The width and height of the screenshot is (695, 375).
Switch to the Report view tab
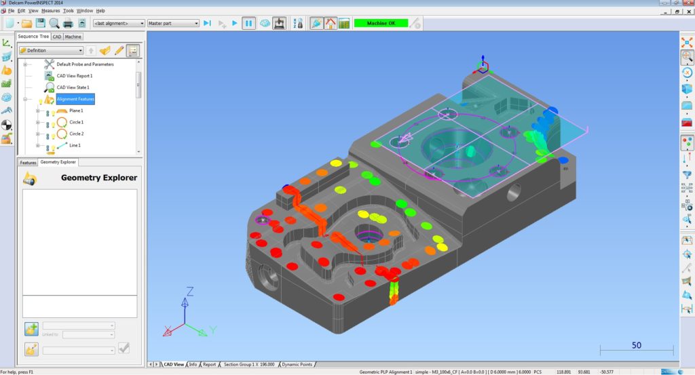click(x=209, y=364)
